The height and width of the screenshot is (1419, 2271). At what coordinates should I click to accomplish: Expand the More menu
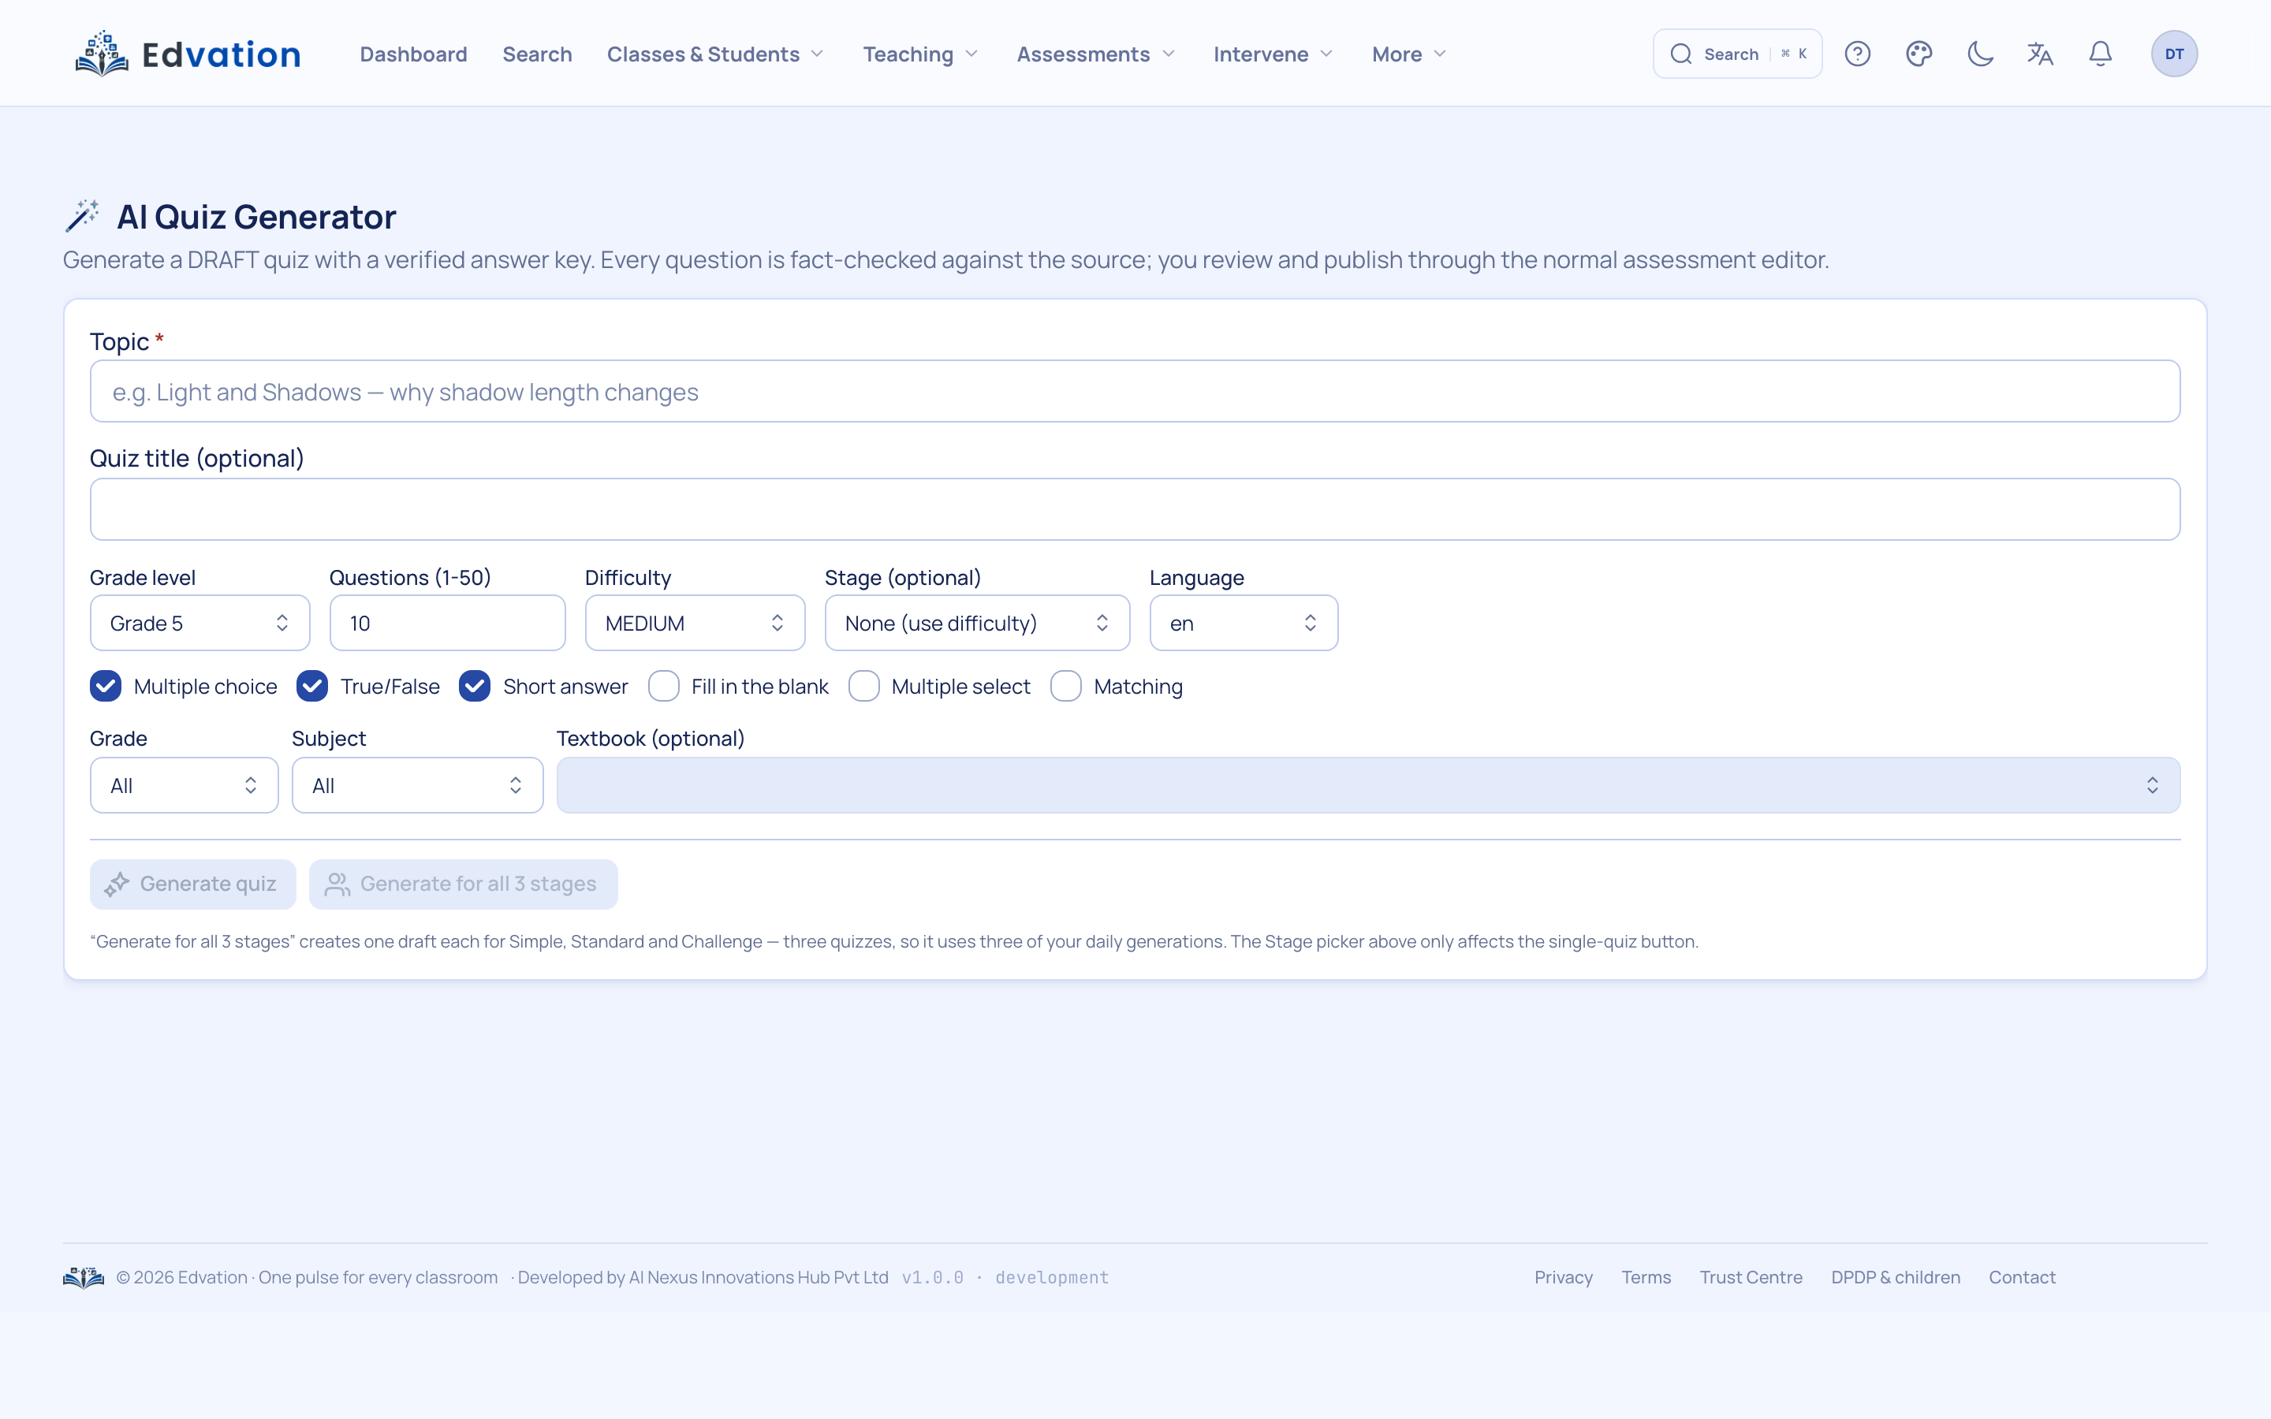(x=1408, y=54)
